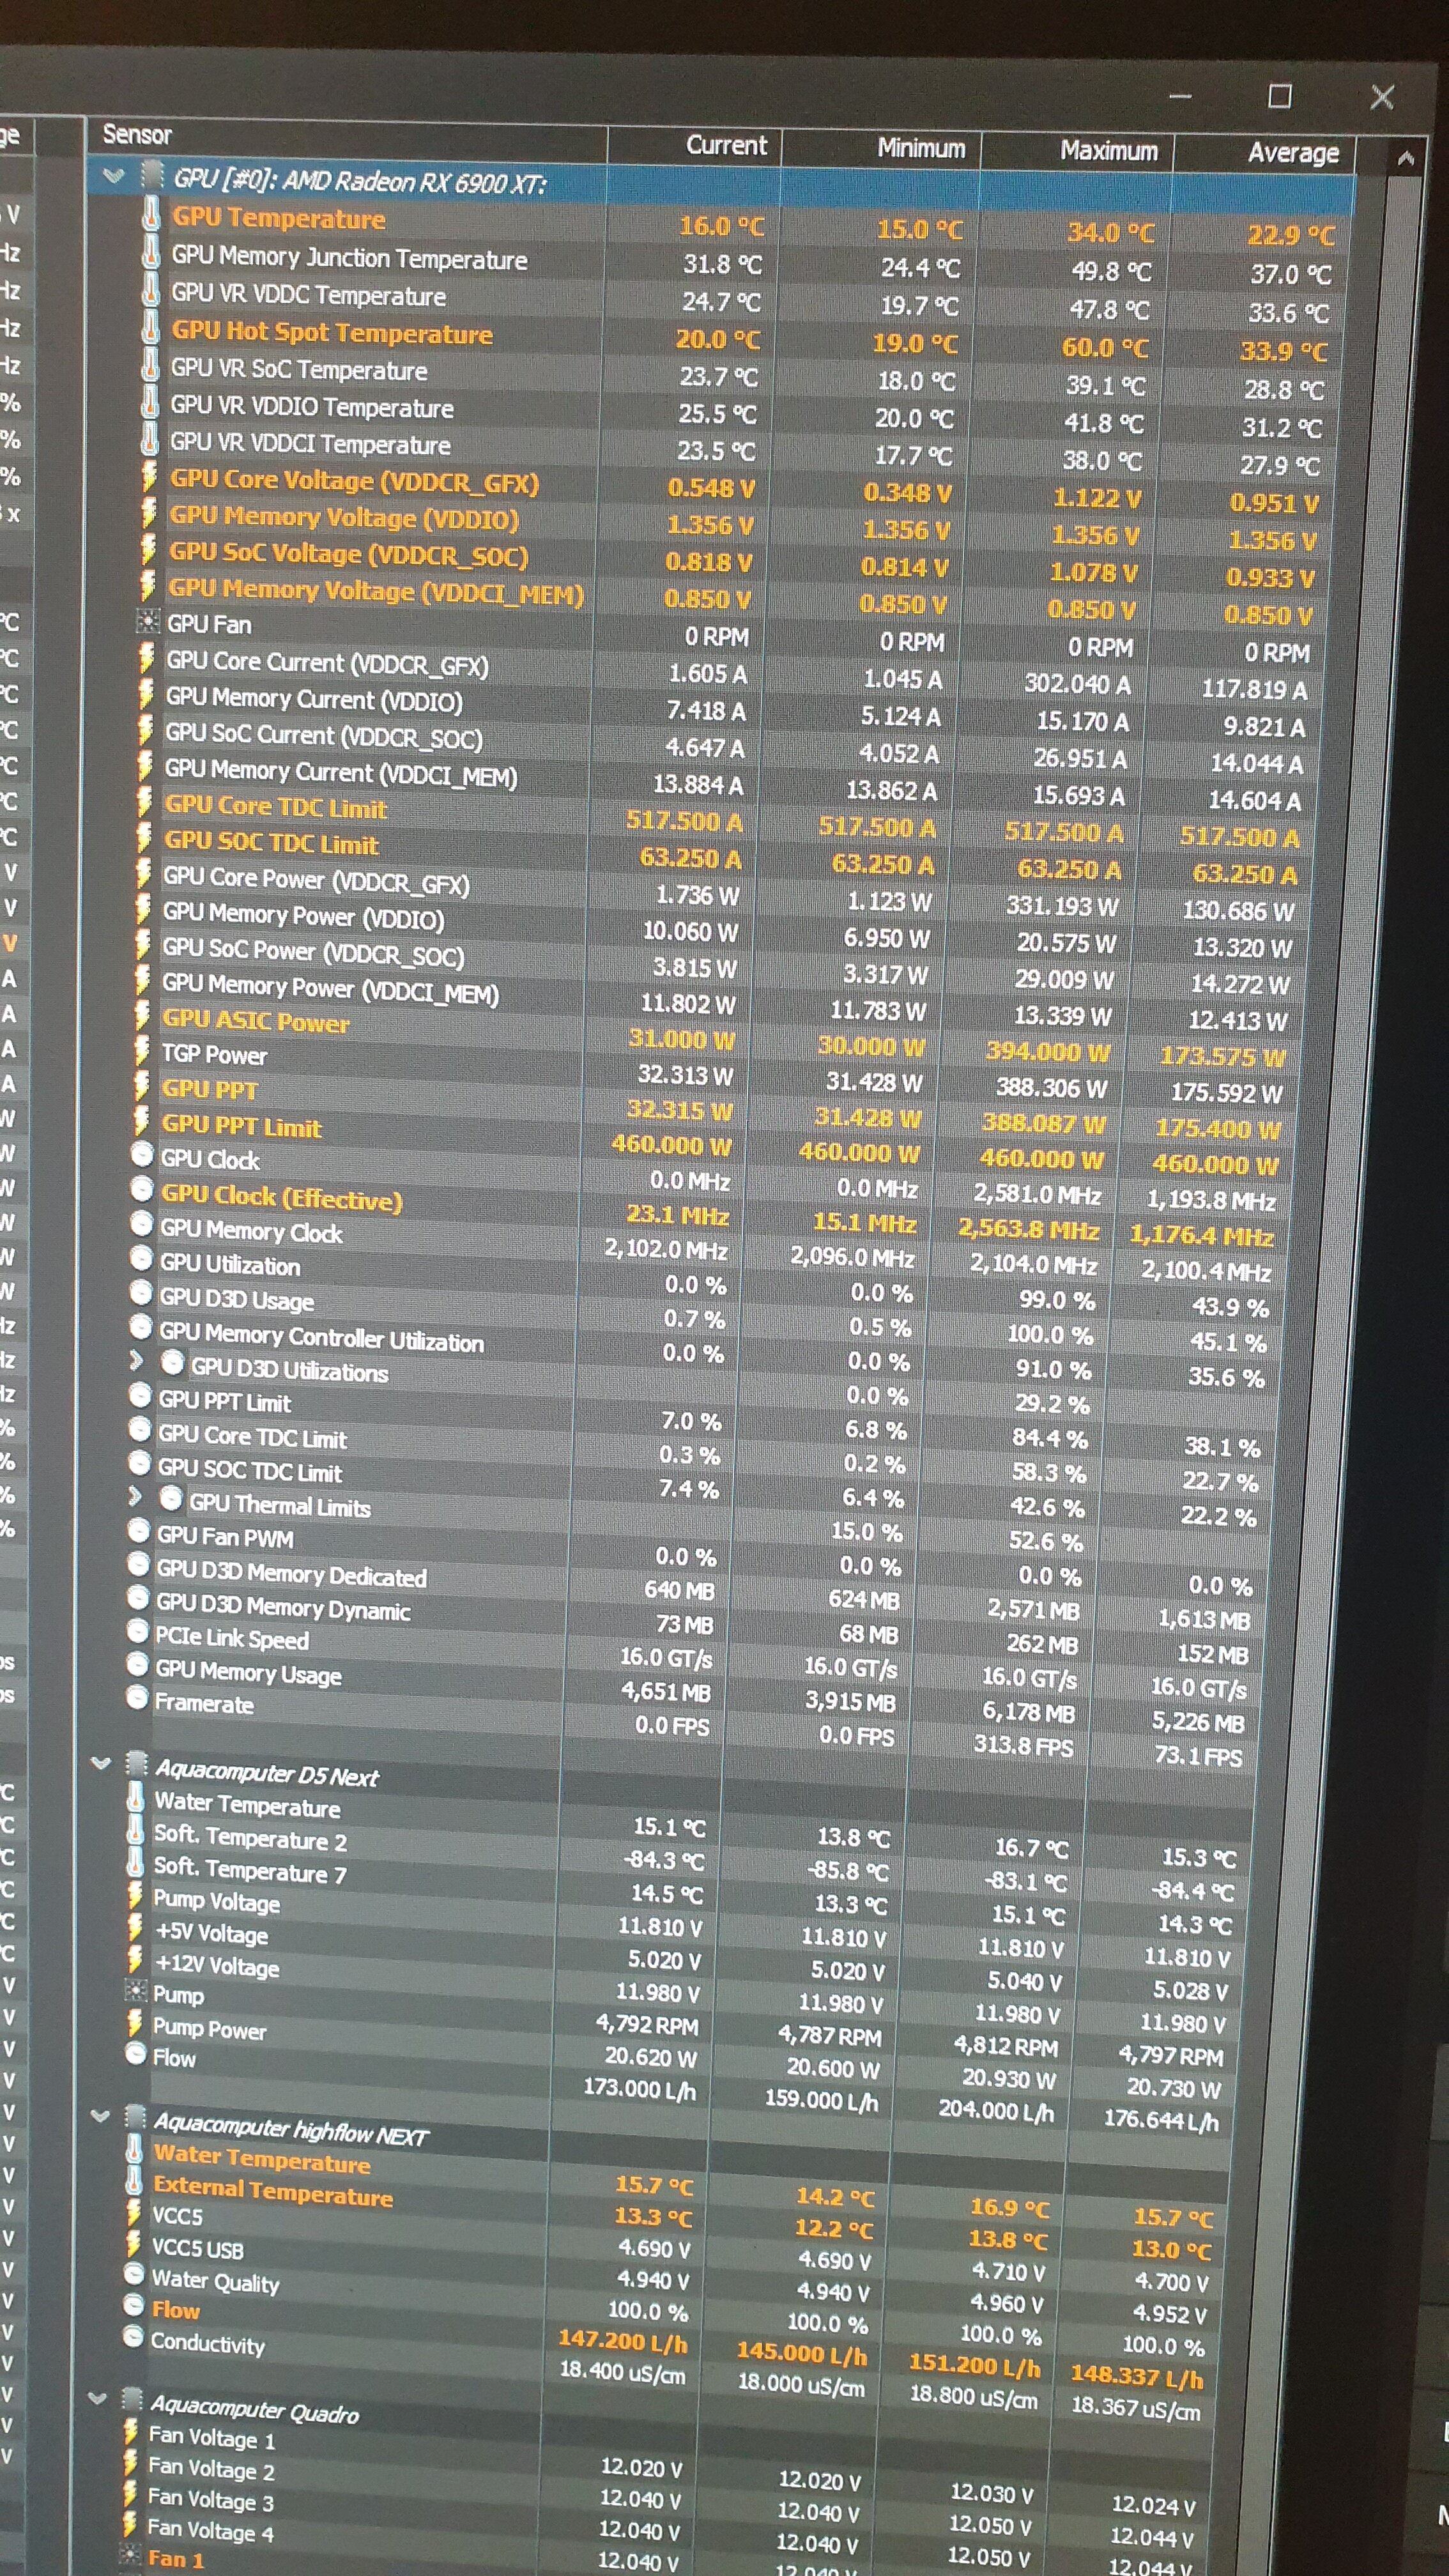Click the circle icon of GPU D3D Usage
The width and height of the screenshot is (1449, 2576).
(x=141, y=1292)
